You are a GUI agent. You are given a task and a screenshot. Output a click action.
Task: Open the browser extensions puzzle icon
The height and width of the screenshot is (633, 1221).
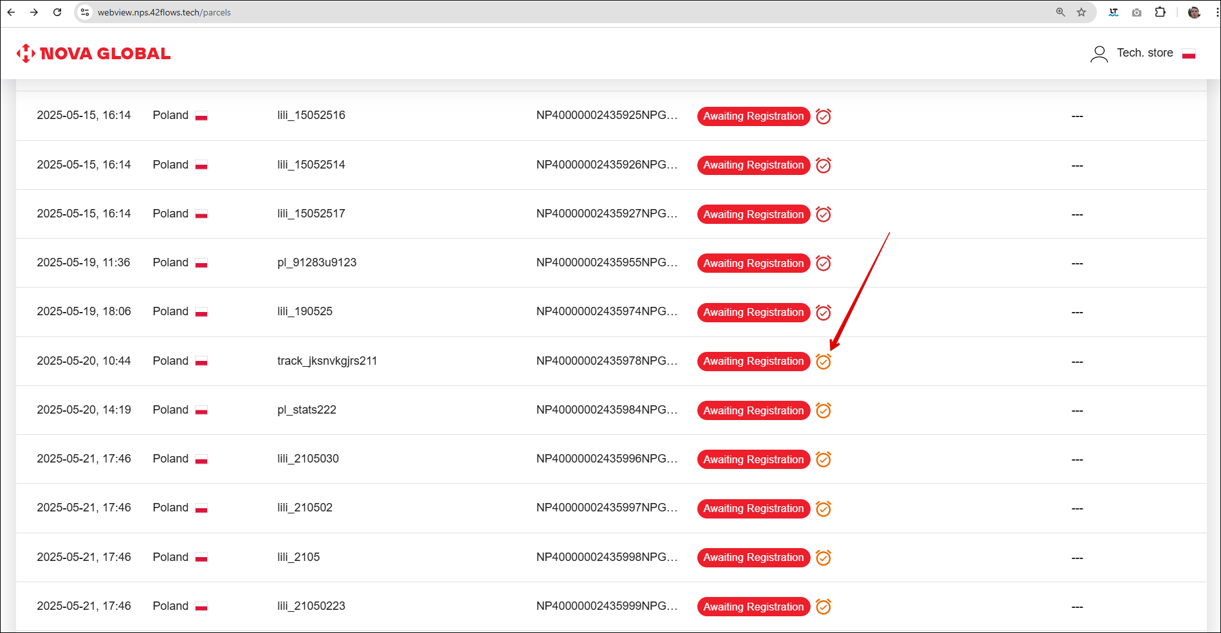click(x=1160, y=12)
